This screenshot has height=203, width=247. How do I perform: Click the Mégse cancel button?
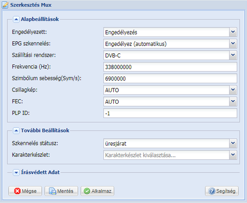click(x=25, y=191)
